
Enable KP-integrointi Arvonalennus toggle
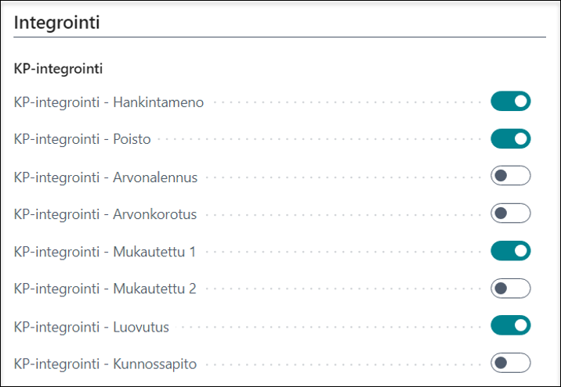(x=510, y=177)
